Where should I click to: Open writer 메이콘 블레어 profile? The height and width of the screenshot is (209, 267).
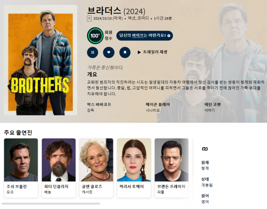click(x=158, y=104)
